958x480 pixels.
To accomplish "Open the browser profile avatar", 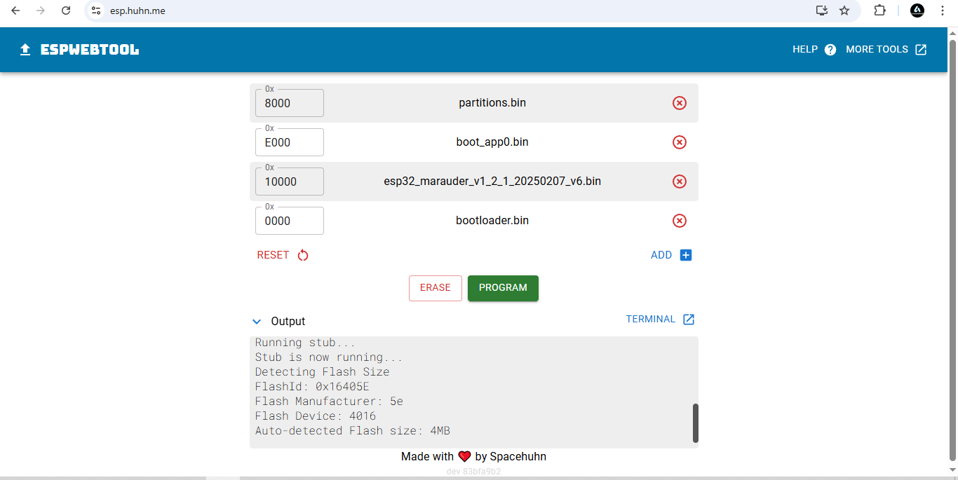I will pos(917,11).
